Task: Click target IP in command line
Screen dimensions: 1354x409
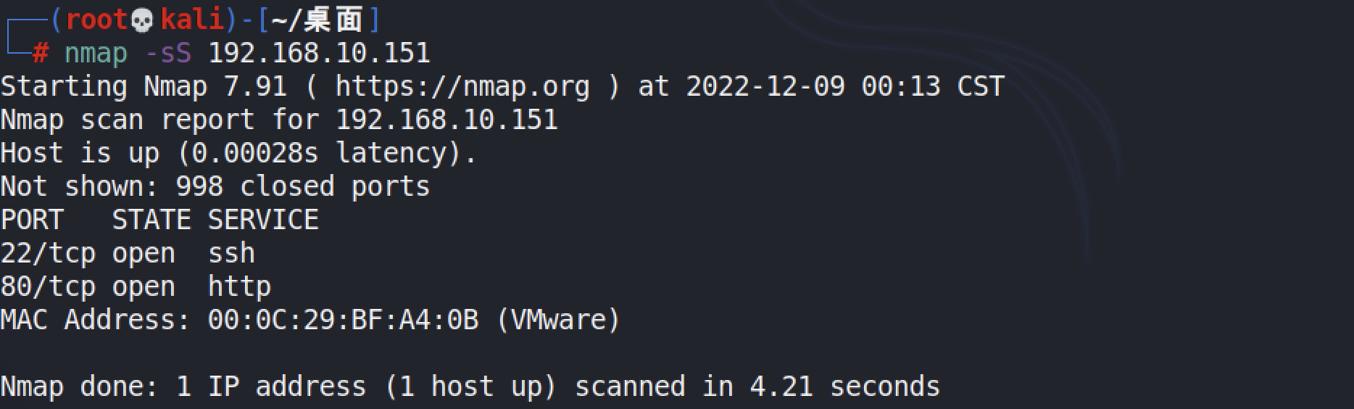Action: point(319,53)
